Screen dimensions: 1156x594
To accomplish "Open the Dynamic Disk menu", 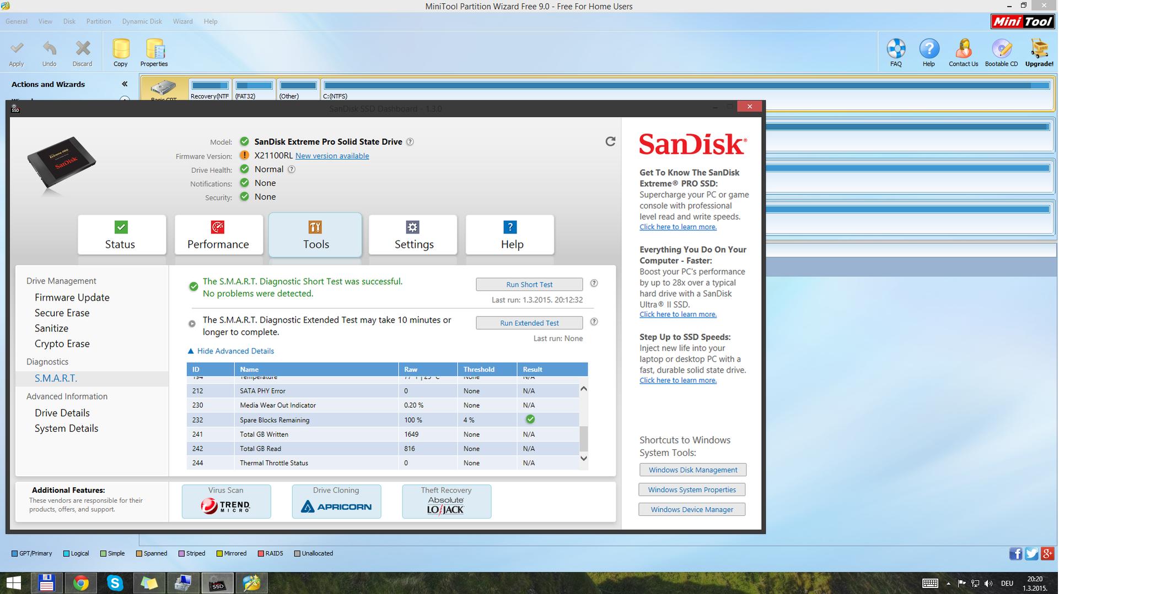I will coord(142,21).
